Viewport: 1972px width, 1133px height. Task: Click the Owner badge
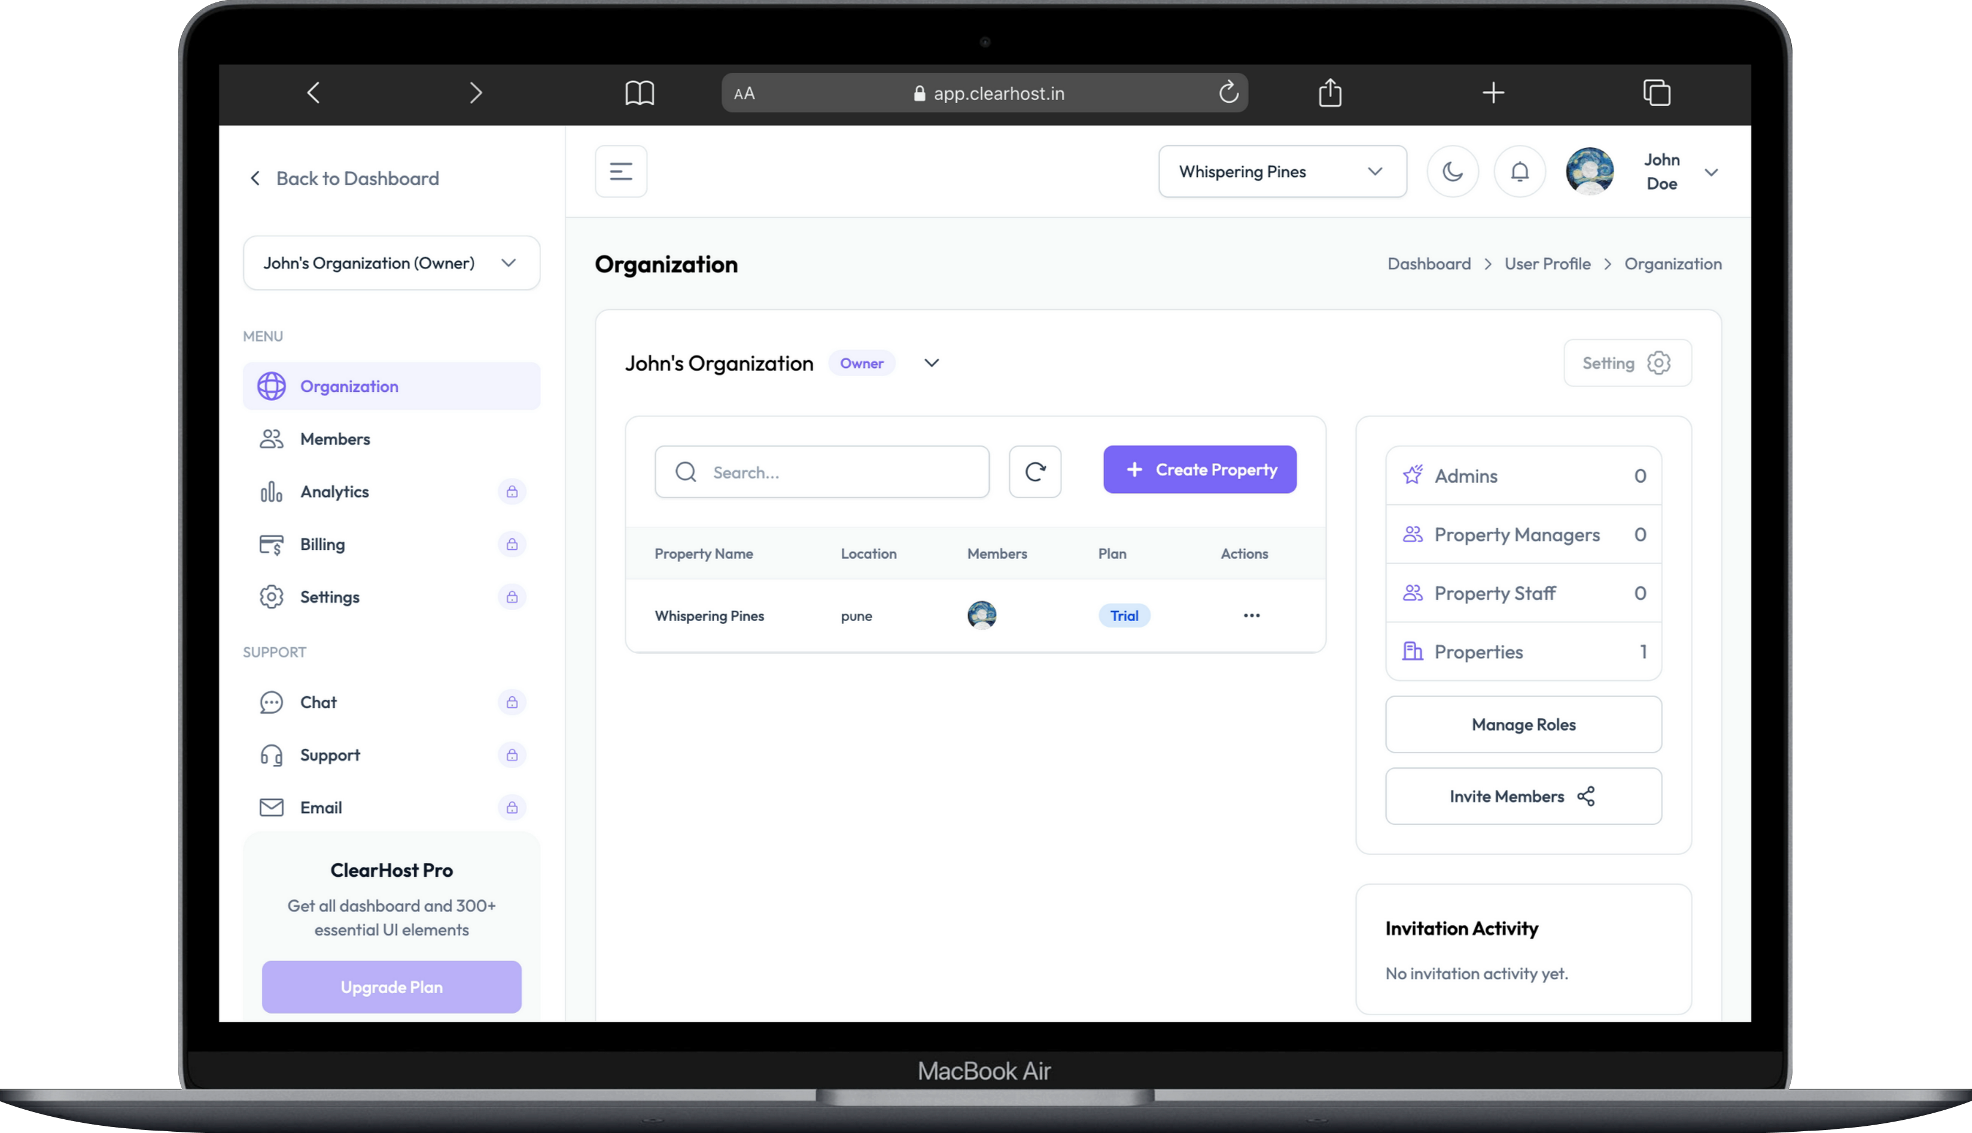coord(862,363)
